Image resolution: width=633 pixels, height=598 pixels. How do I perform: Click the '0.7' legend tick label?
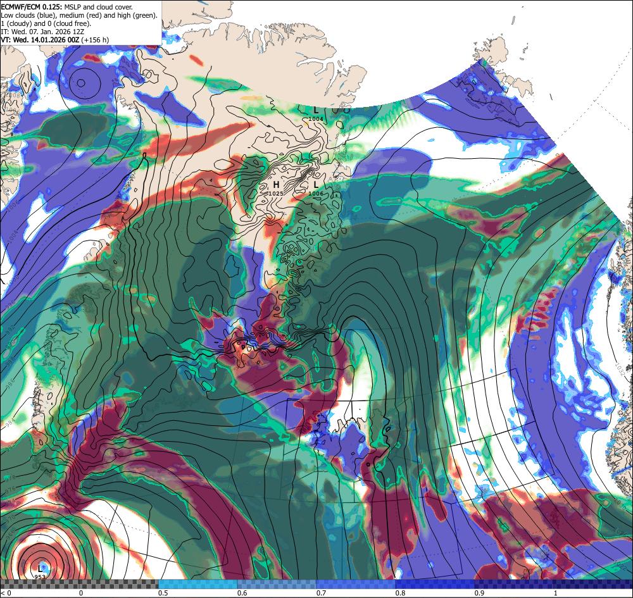point(322,593)
